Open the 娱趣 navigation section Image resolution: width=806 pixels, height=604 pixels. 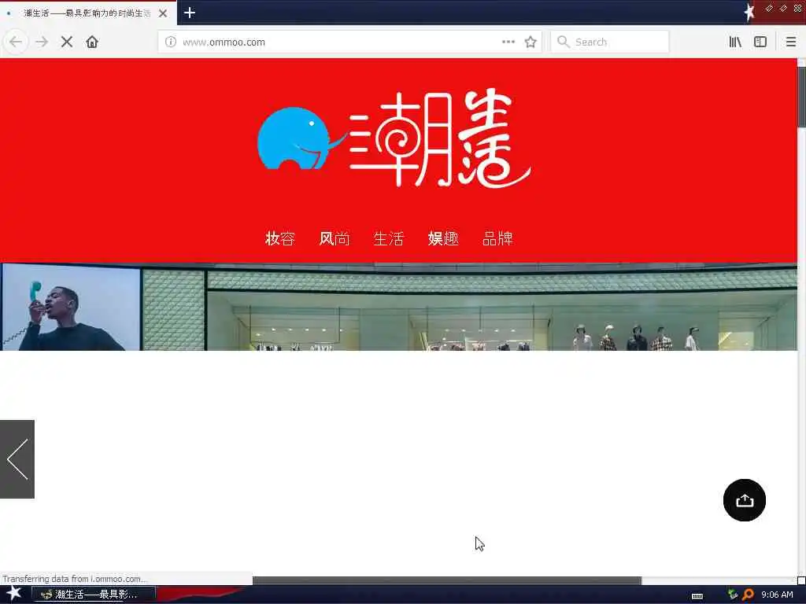pyautogui.click(x=443, y=238)
